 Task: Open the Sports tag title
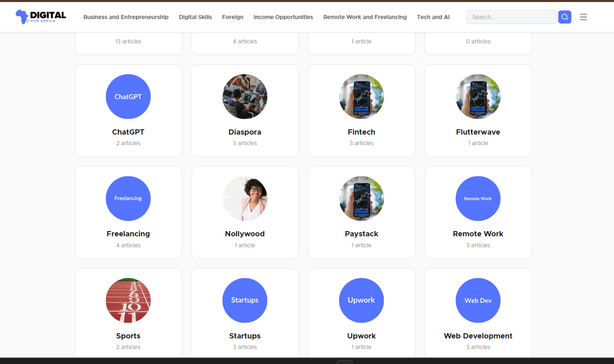[128, 336]
